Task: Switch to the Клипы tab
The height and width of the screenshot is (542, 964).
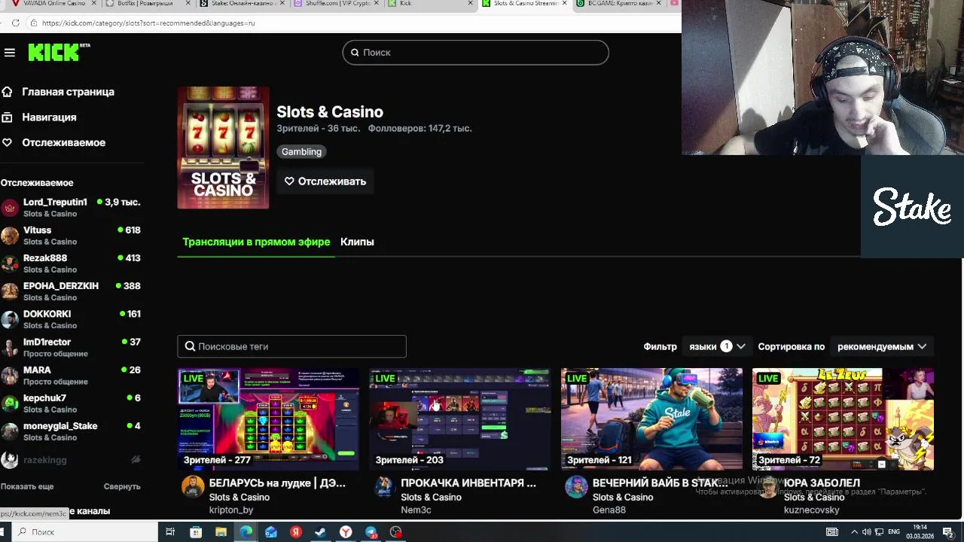Action: tap(357, 242)
